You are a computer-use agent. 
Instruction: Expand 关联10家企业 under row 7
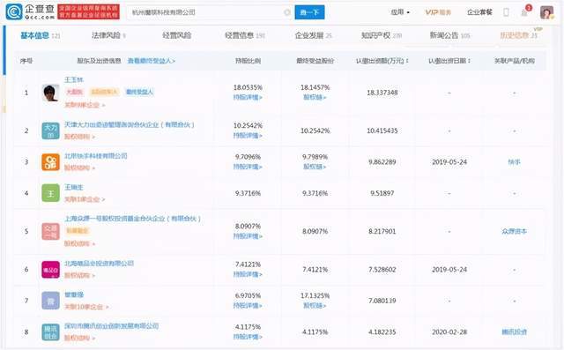(x=86, y=307)
